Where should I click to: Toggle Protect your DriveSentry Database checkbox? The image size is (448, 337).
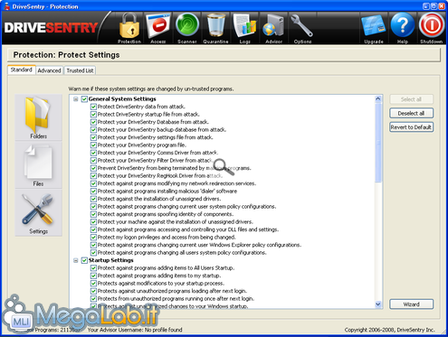pyautogui.click(x=93, y=122)
